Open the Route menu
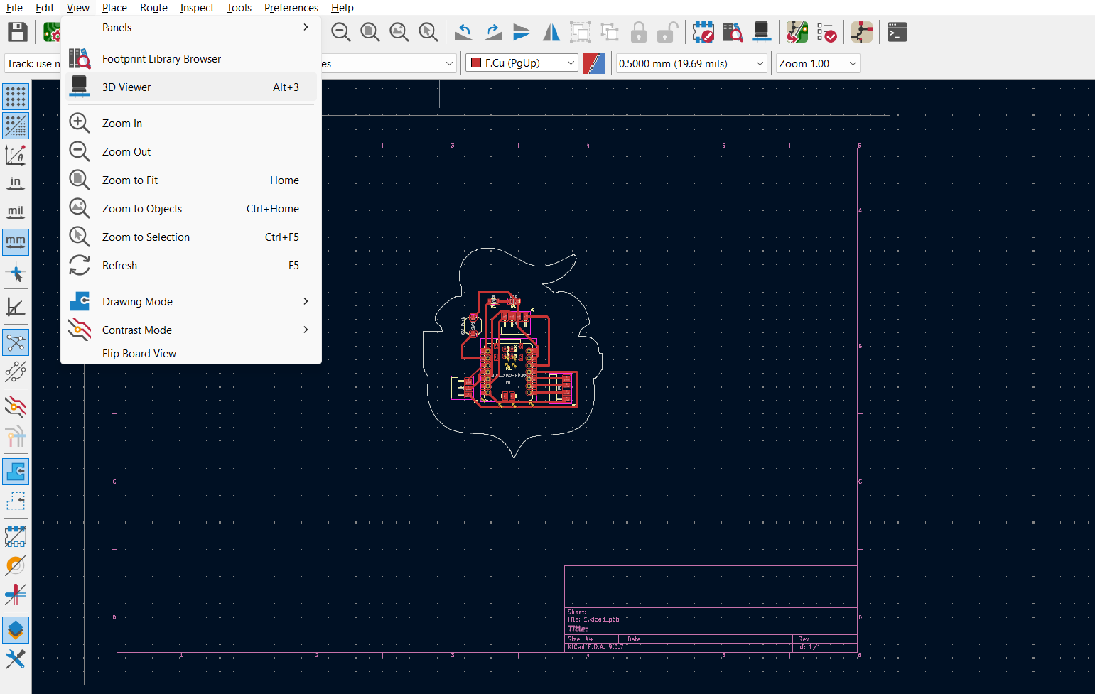The width and height of the screenshot is (1095, 694). pos(153,8)
